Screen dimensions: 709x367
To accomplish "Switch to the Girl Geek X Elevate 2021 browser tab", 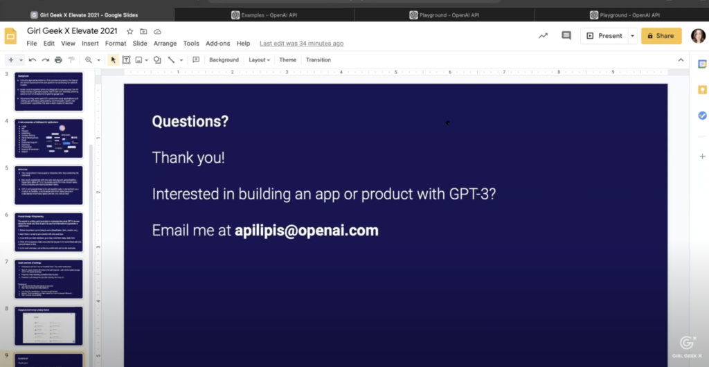I will (x=87, y=15).
